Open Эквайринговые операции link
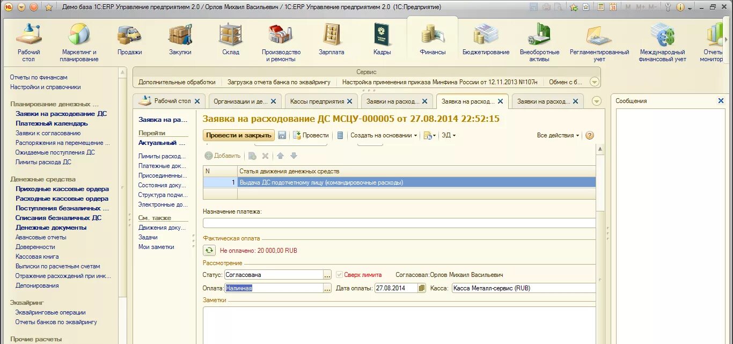 [50, 312]
